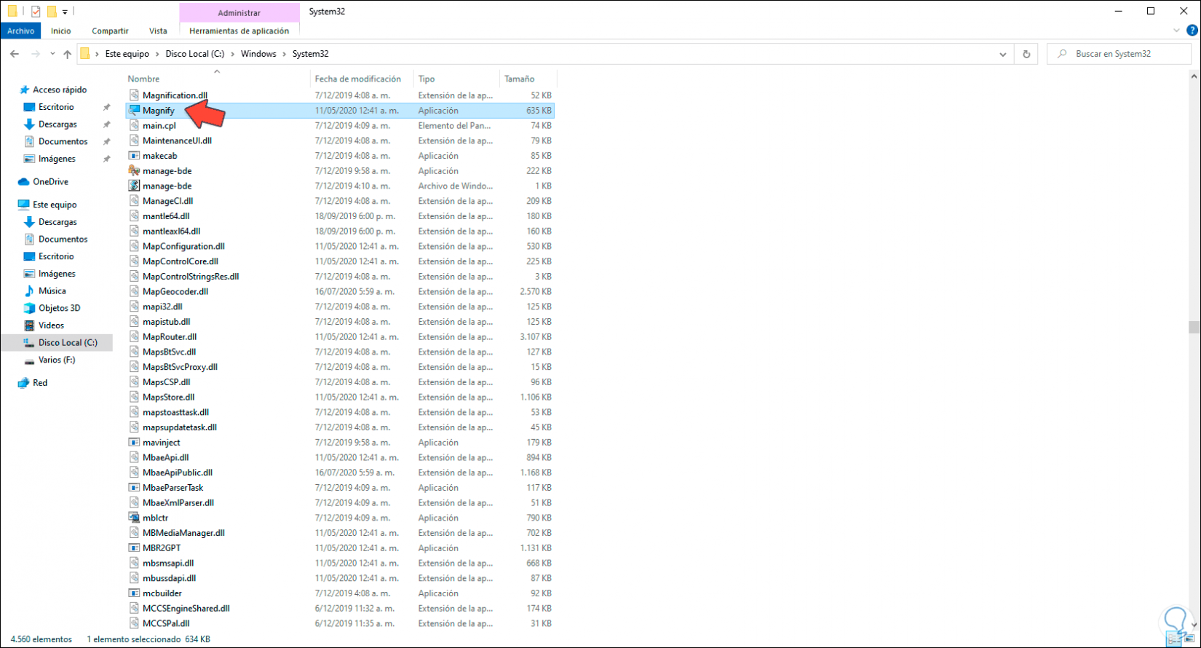Select the MCCSPal.dll file
Screen dimensions: 1201x648
[166, 623]
